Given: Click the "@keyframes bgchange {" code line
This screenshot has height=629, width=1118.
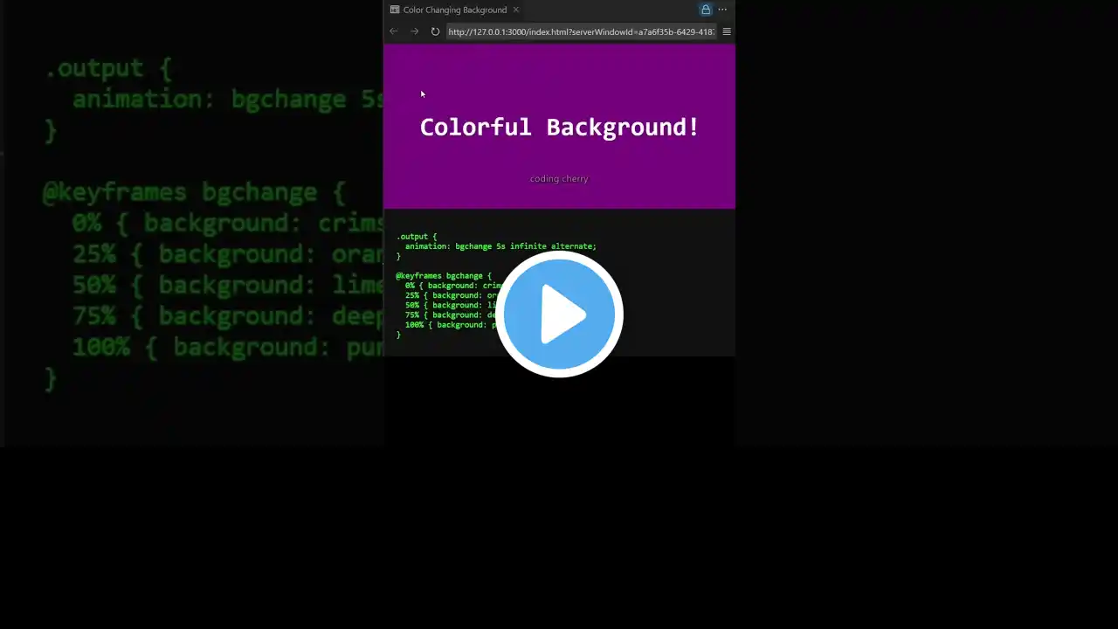Looking at the screenshot, I should [x=444, y=276].
